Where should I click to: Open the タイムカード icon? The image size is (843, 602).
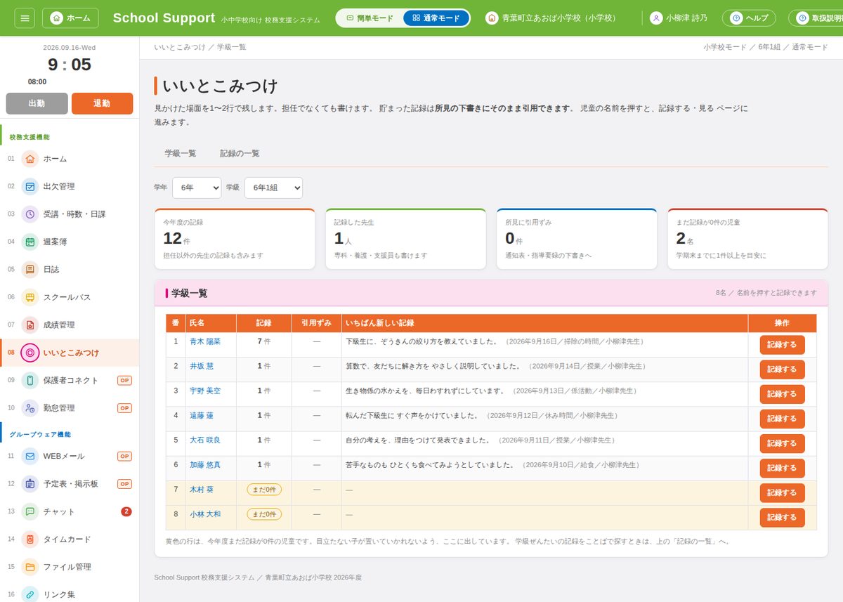coord(30,539)
